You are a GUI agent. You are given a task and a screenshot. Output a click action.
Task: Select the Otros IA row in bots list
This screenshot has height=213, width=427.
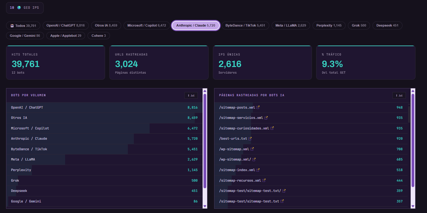104,118
